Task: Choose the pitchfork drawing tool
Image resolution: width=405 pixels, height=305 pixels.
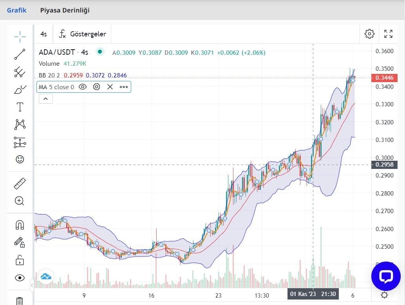Action: click(20, 72)
